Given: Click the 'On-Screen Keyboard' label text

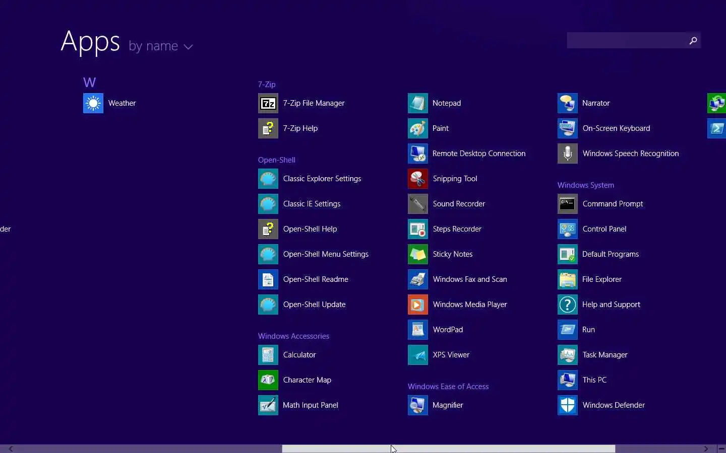Looking at the screenshot, I should click(x=616, y=128).
